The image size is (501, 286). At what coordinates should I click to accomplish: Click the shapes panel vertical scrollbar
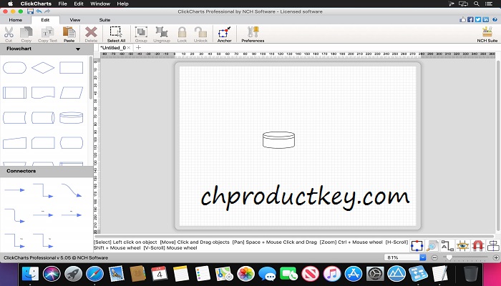tap(91, 78)
